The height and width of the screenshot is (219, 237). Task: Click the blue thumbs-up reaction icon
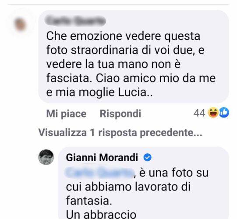224,113
